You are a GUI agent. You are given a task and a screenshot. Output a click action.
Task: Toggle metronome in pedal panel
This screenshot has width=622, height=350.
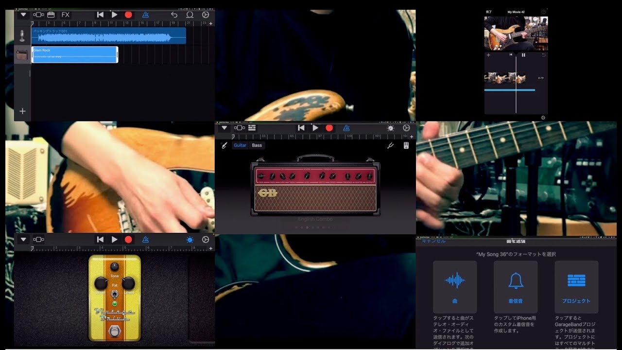pos(146,239)
